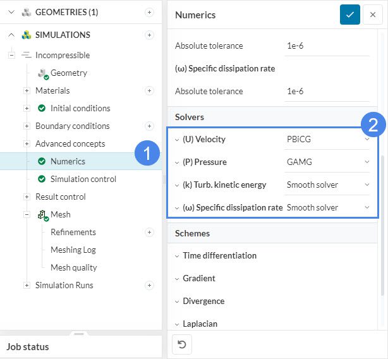Collapse the SIMULATIONS tree section
Viewport: 388px width, 359px height.
pos(11,35)
